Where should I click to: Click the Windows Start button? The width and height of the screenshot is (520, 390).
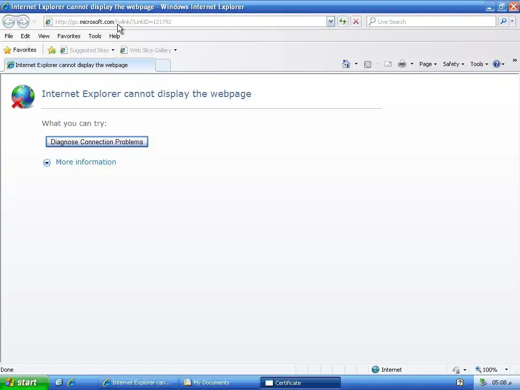tap(24, 382)
